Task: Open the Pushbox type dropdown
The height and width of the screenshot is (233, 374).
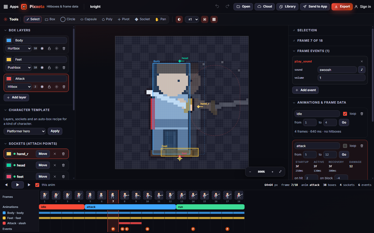Action: 18,68
